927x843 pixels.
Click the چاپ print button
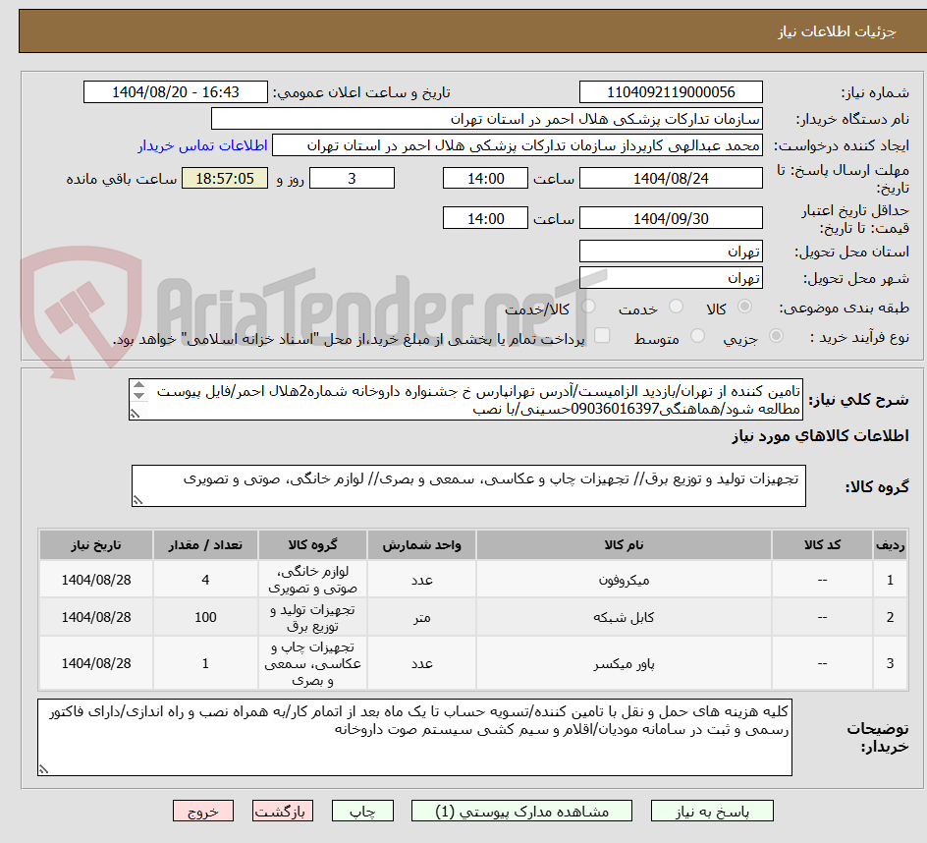click(x=362, y=811)
